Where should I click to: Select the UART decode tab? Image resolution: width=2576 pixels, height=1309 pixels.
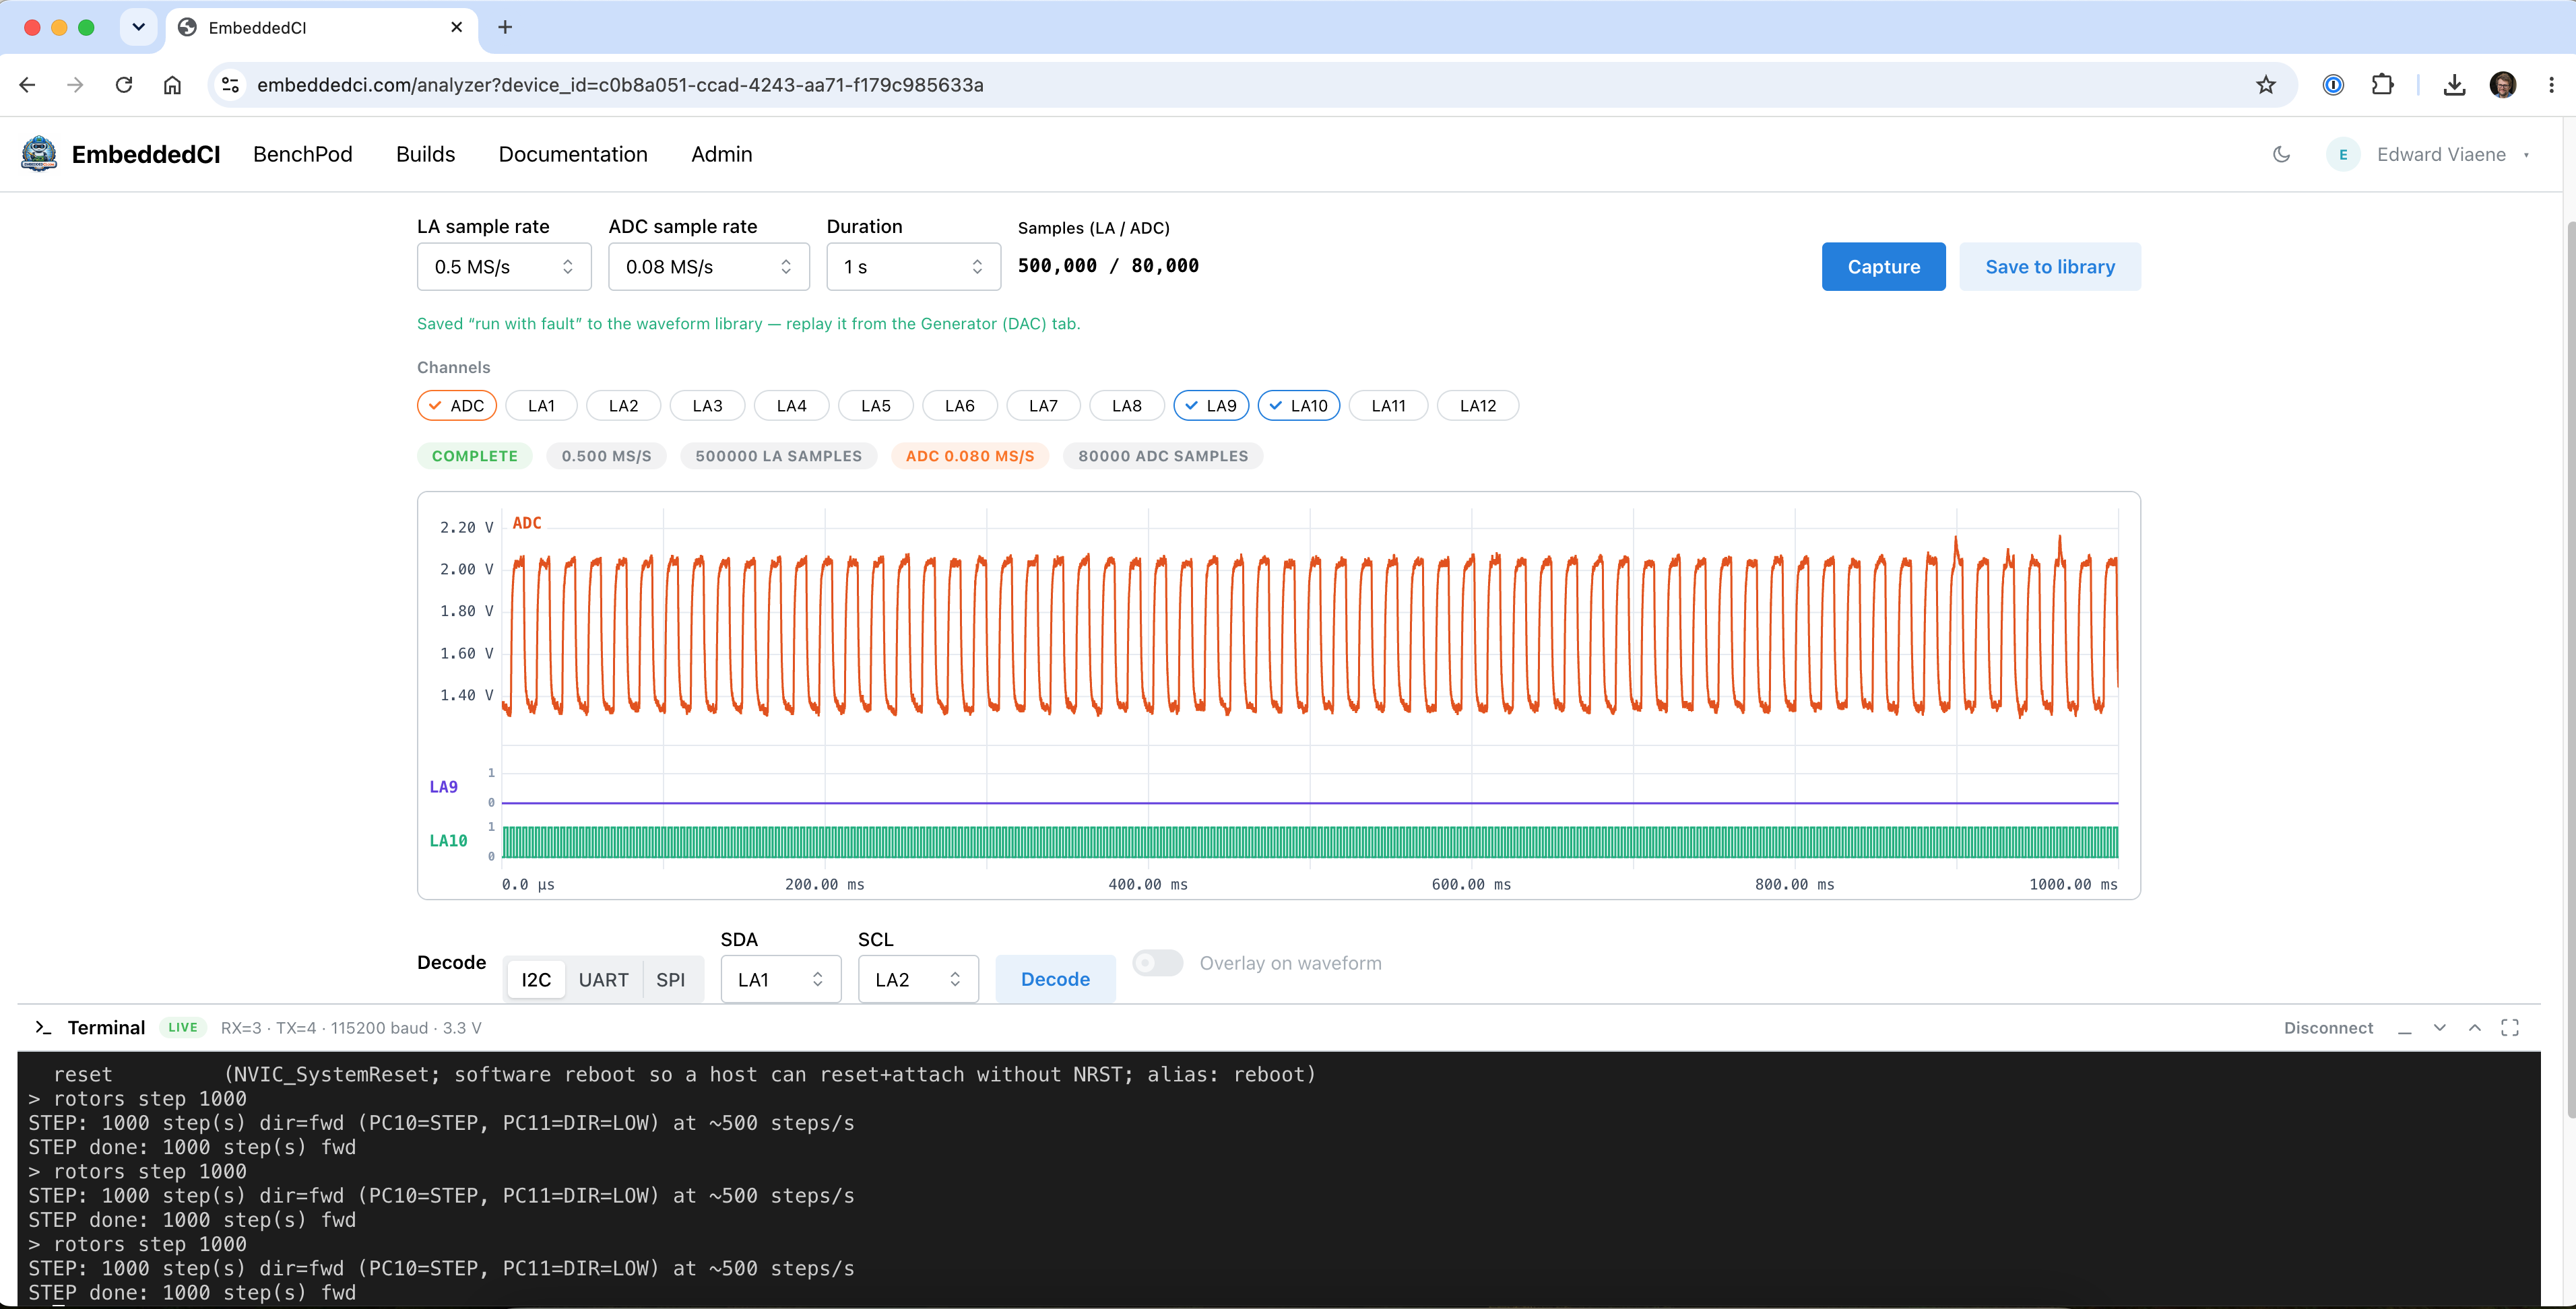click(x=604, y=979)
